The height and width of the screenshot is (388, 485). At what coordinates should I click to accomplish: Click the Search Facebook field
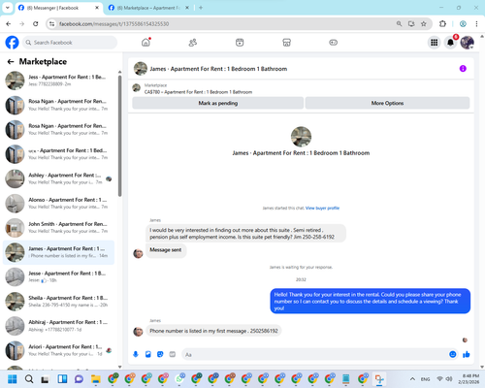point(70,43)
